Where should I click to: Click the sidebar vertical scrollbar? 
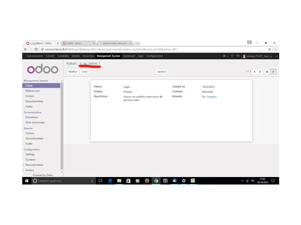62,125
